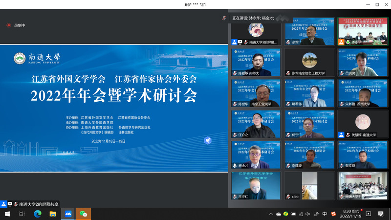Select 代慧婷-南通大学 participant tile
The width and height of the screenshot is (391, 220).
tap(362, 123)
